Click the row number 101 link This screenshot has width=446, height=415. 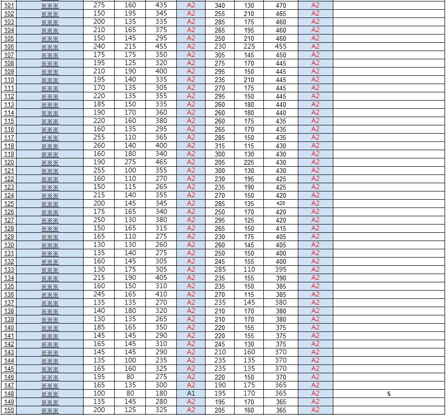click(9, 5)
